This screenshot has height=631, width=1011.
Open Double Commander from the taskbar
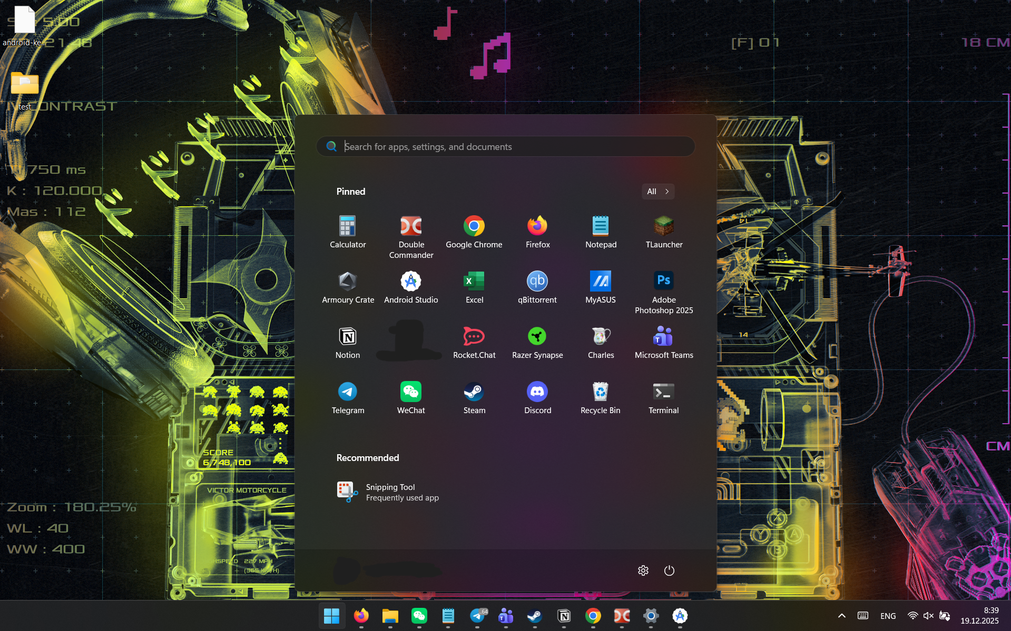coord(622,616)
